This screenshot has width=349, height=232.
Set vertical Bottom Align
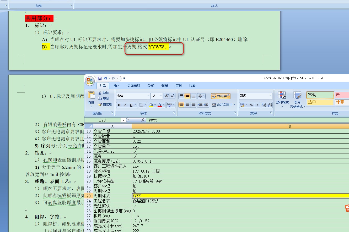194,96
